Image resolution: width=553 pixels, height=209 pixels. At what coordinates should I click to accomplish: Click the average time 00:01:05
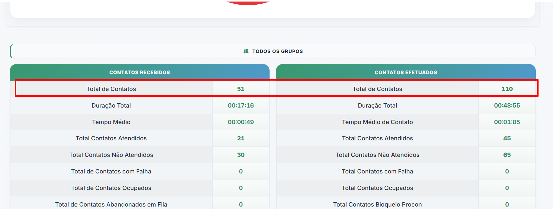[x=507, y=122]
